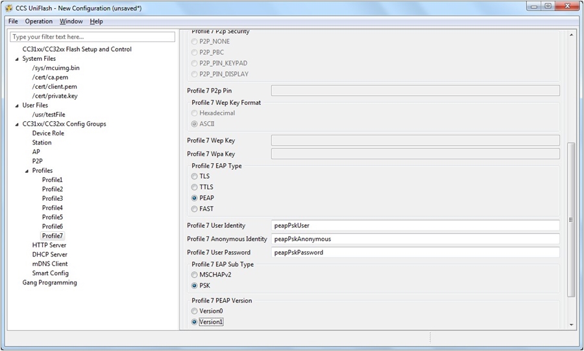
Task: Select Version0 PEAP version
Action: 194,311
